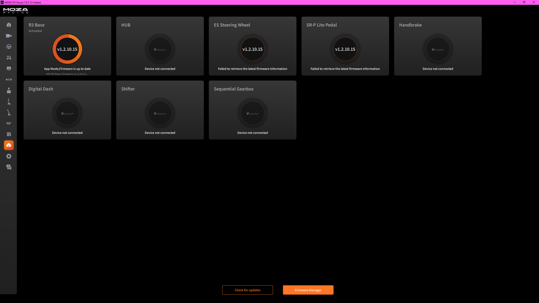The image size is (539, 303).
Task: Select the HUB device card
Action: click(160, 46)
